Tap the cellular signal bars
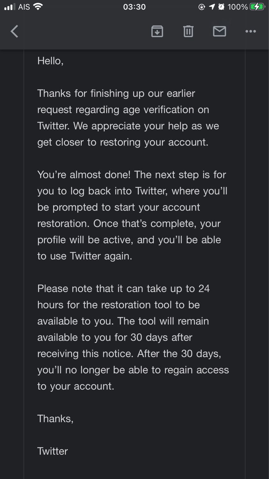The height and width of the screenshot is (479, 269). pyautogui.click(x=10, y=7)
